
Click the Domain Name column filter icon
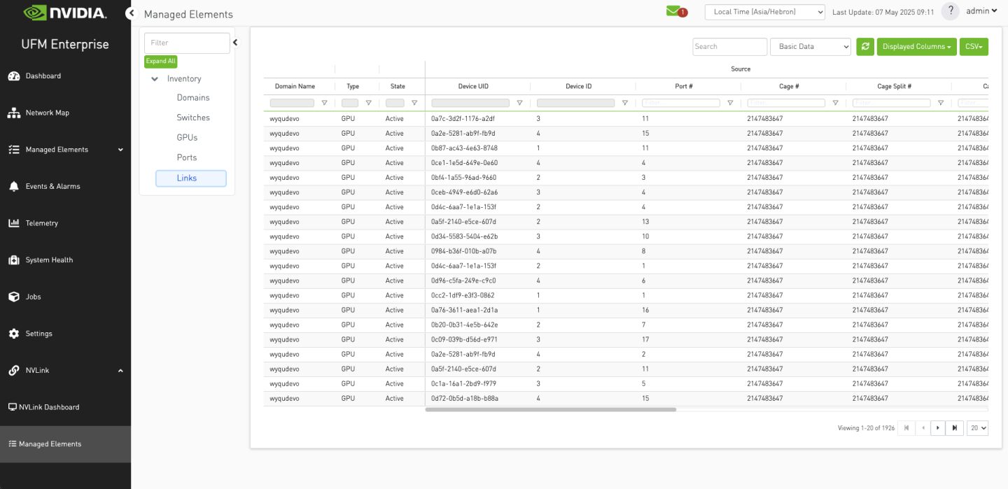pyautogui.click(x=324, y=103)
